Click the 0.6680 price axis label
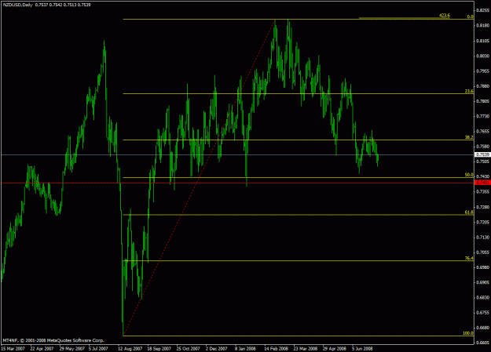Viewport: 491px width, 352px height. [482, 328]
